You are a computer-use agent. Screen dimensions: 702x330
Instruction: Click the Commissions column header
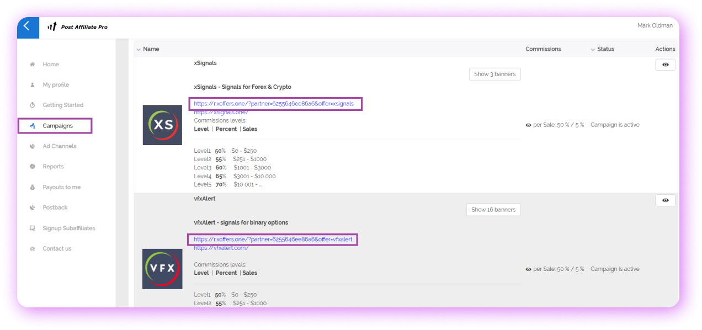coord(543,49)
